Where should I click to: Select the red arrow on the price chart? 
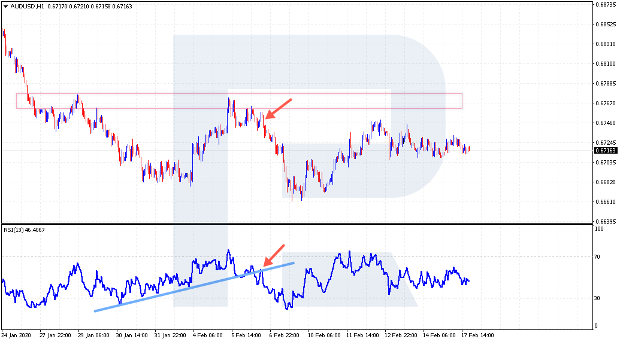[278, 108]
